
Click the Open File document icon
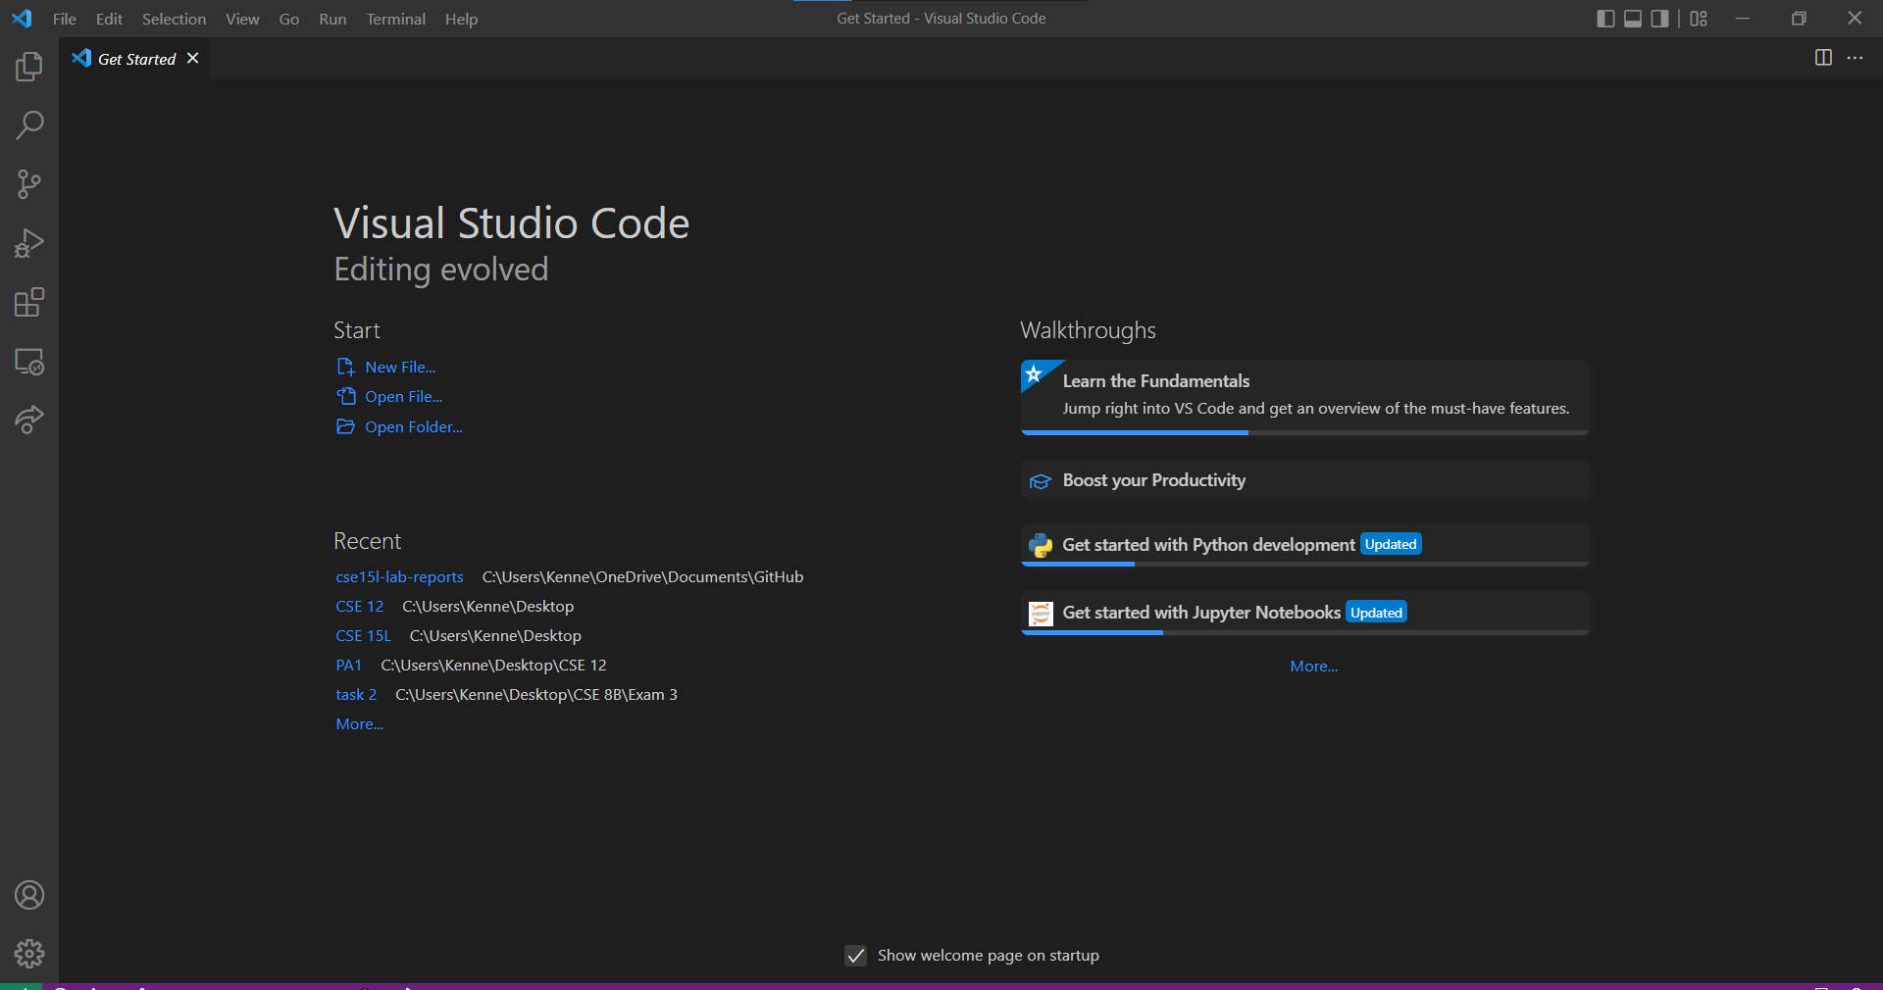(345, 396)
